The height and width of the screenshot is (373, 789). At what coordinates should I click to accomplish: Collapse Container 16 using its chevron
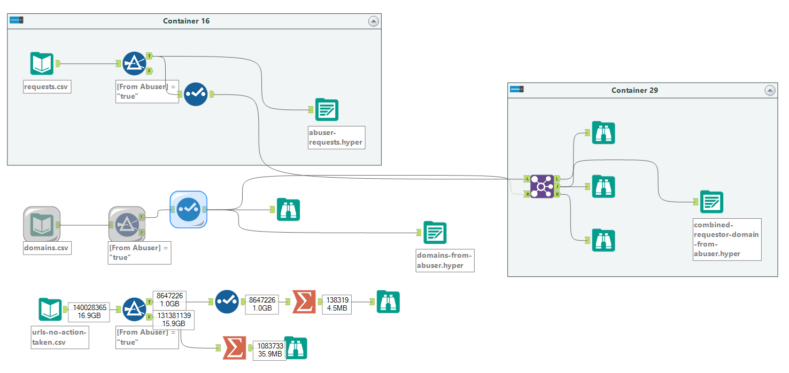pyautogui.click(x=373, y=21)
